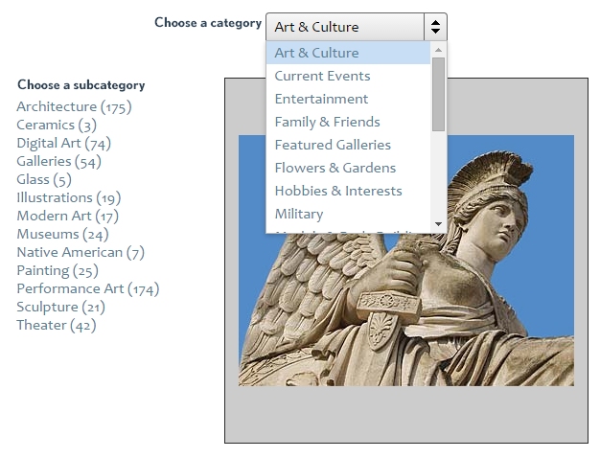Open the Painting (25) subcategory
Viewport: 600px width, 458px height.
[x=58, y=271]
